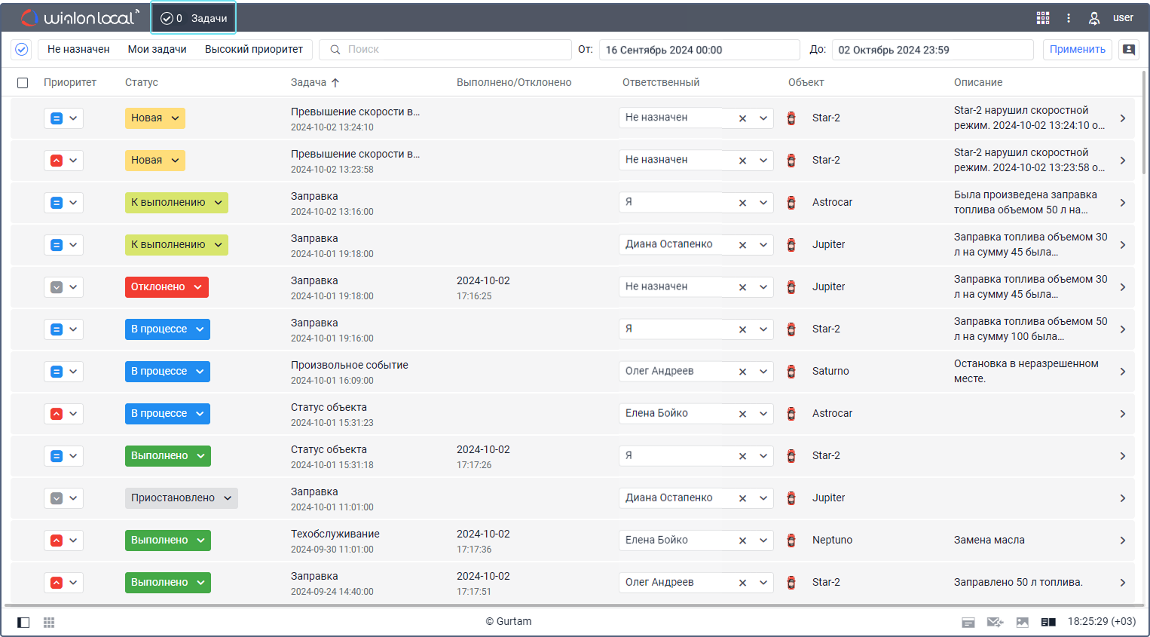The height and width of the screenshot is (637, 1150).
Task: Open К выполнению status dropdown in Astrocar row
Action: (x=176, y=202)
